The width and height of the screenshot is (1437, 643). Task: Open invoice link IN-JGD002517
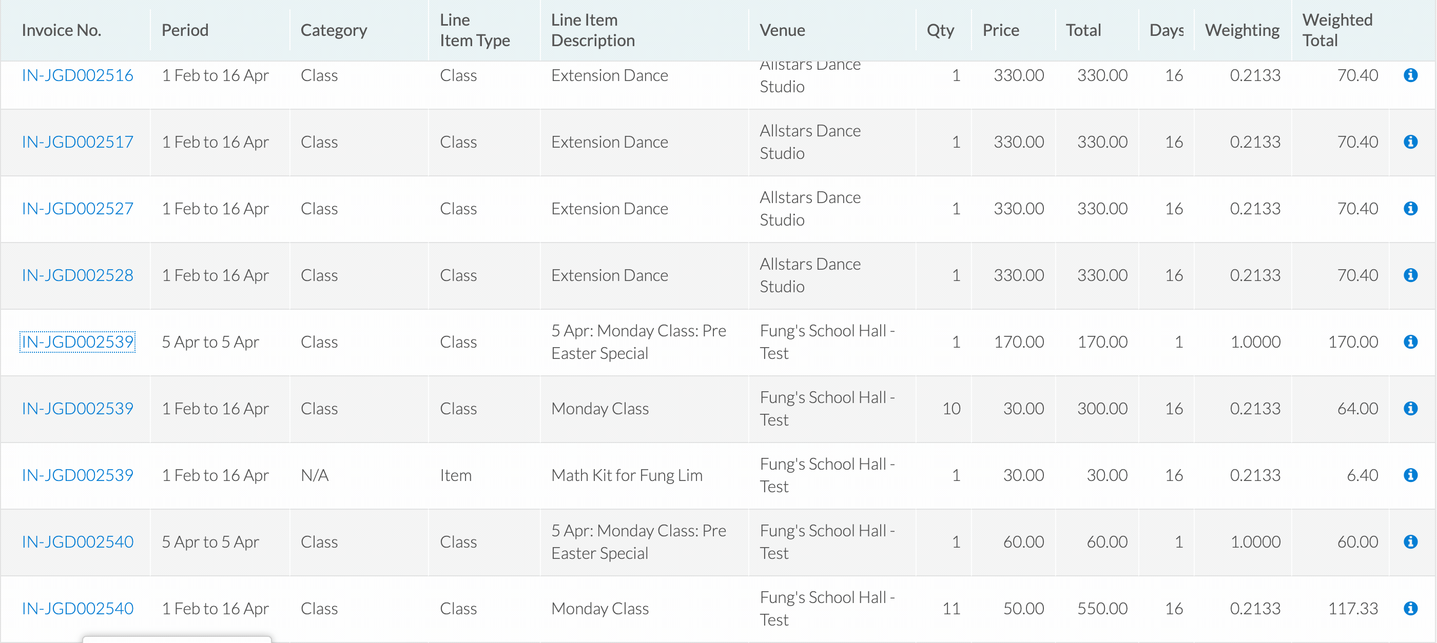tap(77, 142)
